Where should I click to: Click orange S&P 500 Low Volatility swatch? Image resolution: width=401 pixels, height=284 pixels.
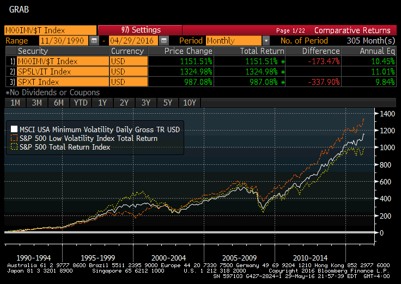pyautogui.click(x=14, y=138)
